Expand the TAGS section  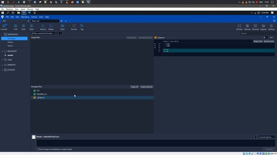tap(2, 60)
